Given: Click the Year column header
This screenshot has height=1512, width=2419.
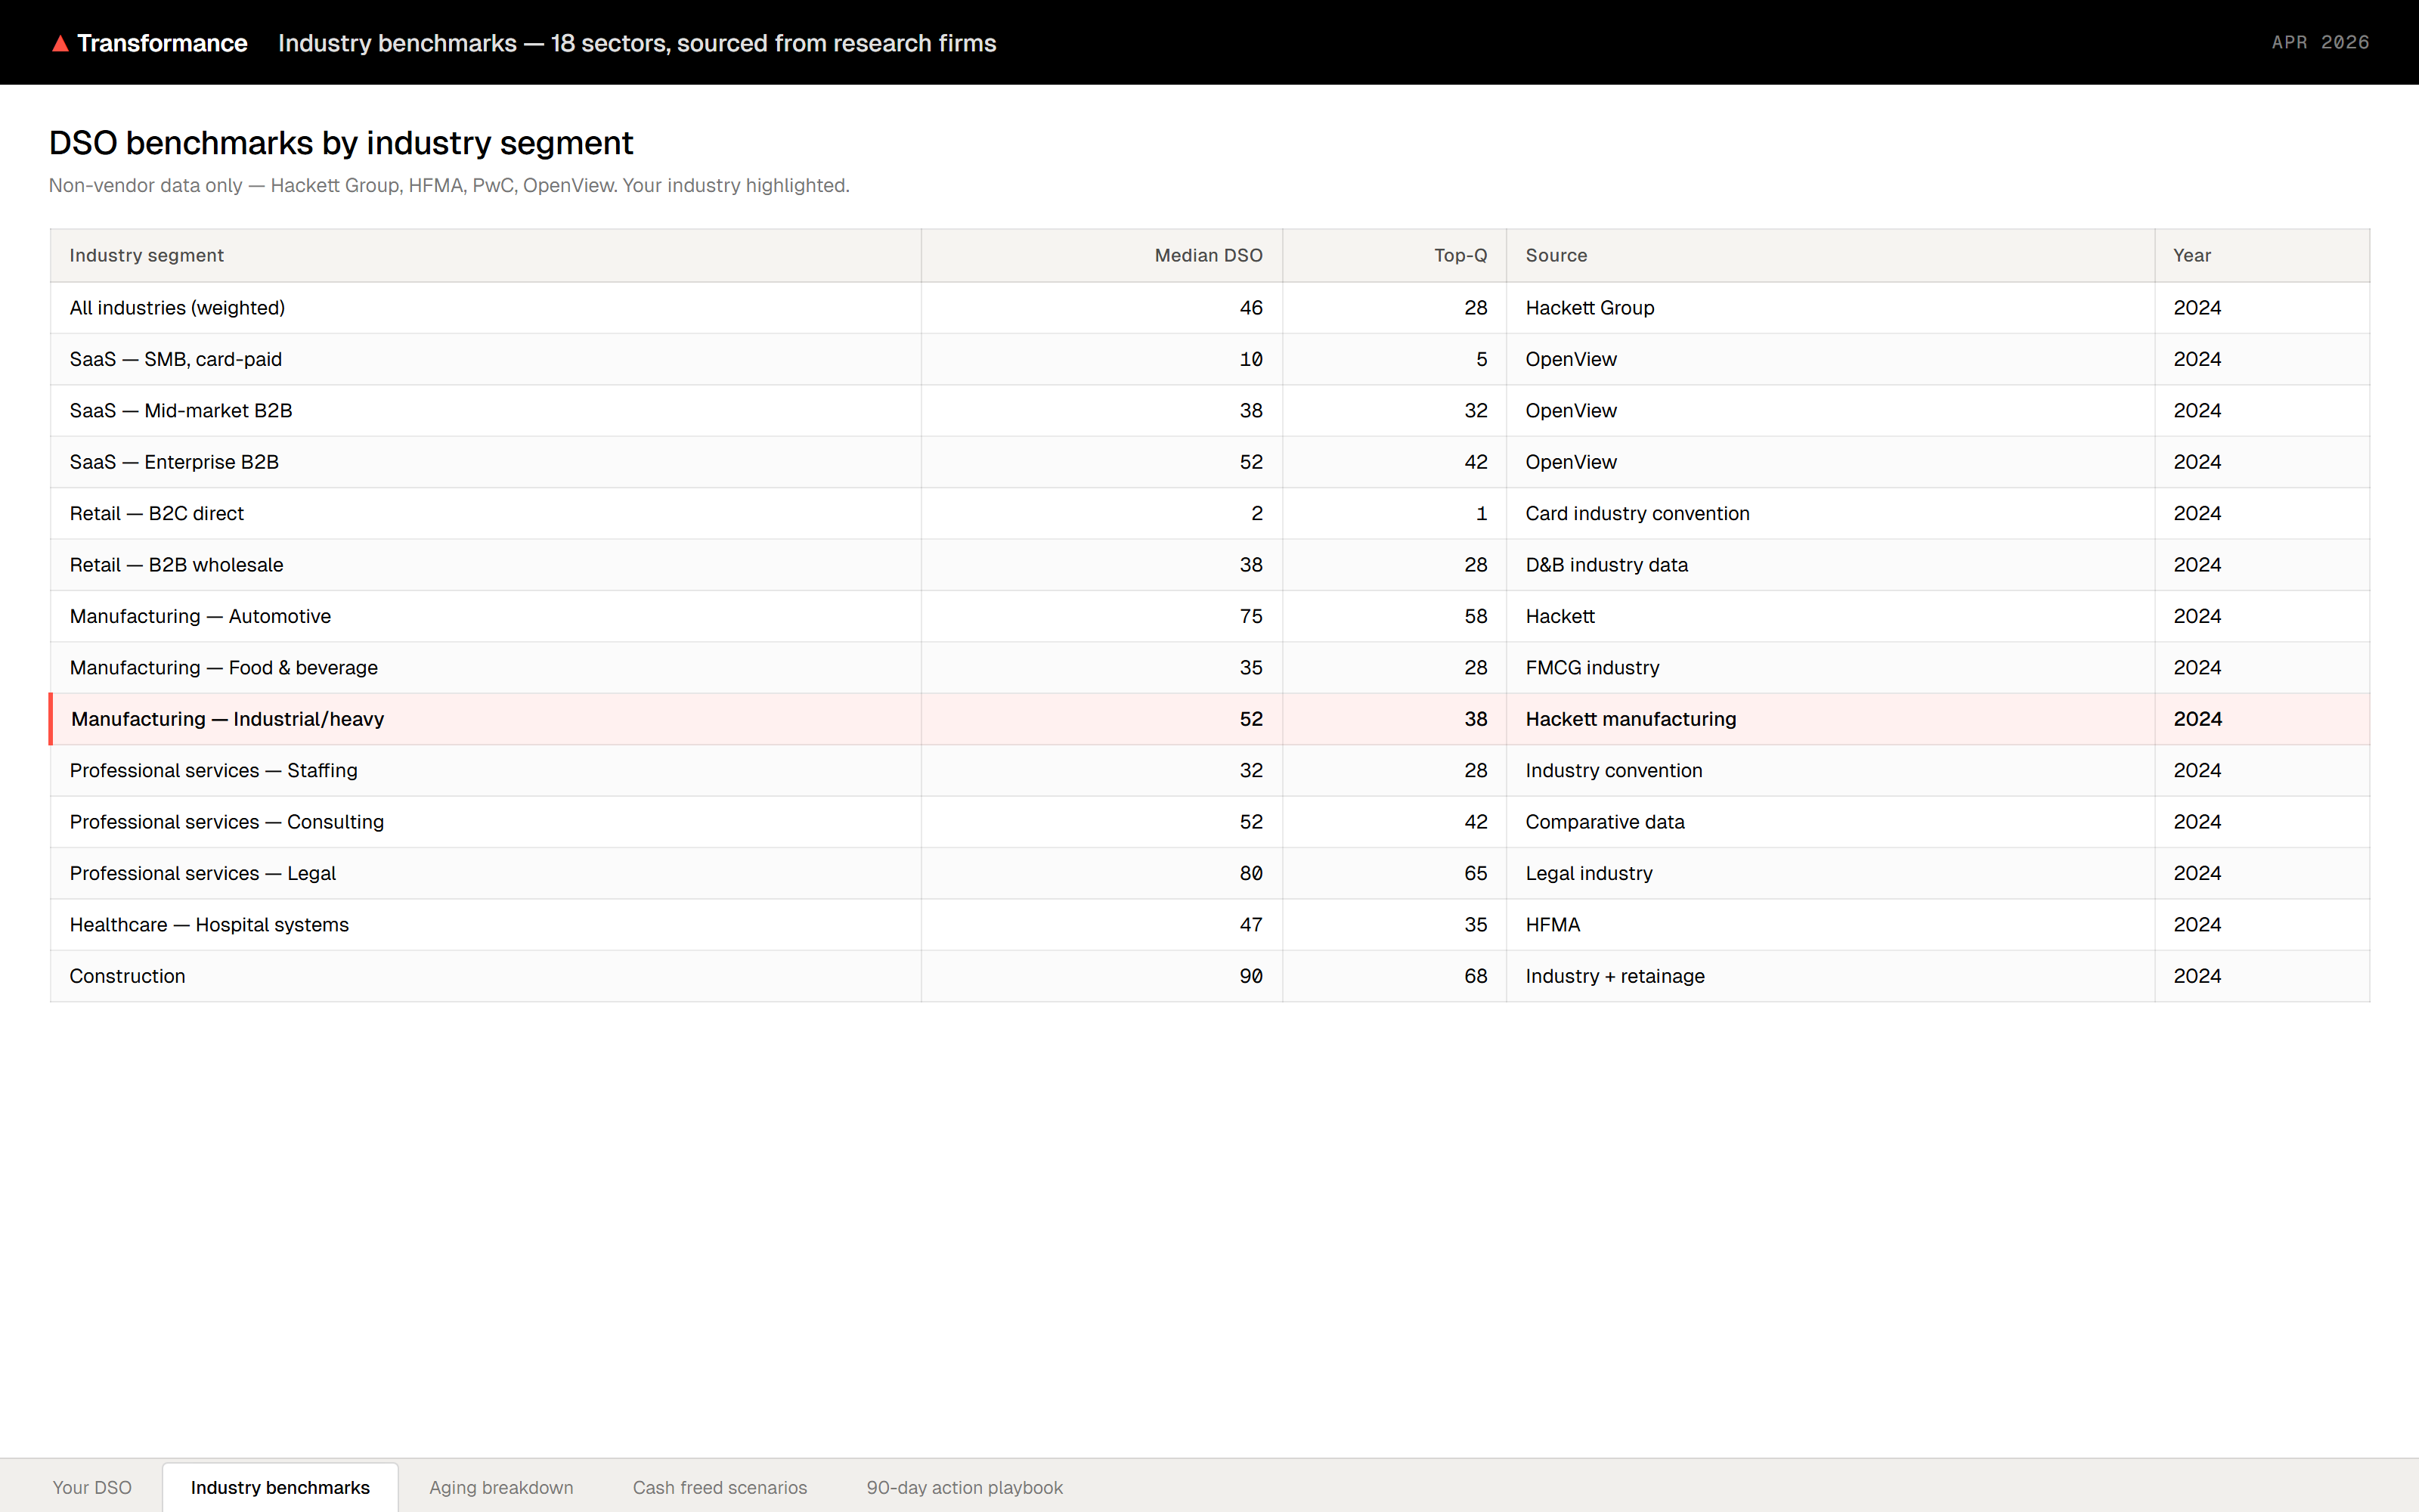Looking at the screenshot, I should coord(2192,255).
